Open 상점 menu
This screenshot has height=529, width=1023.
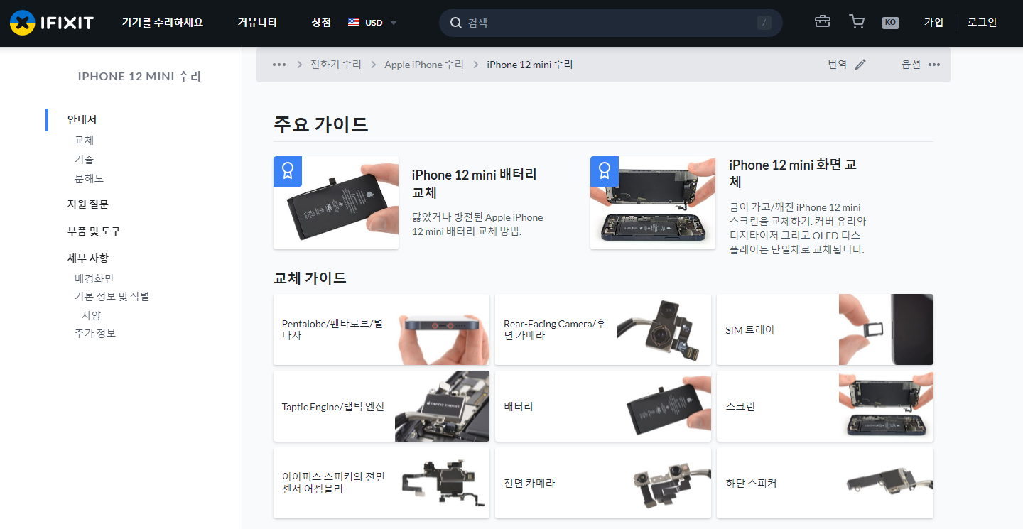click(x=321, y=23)
